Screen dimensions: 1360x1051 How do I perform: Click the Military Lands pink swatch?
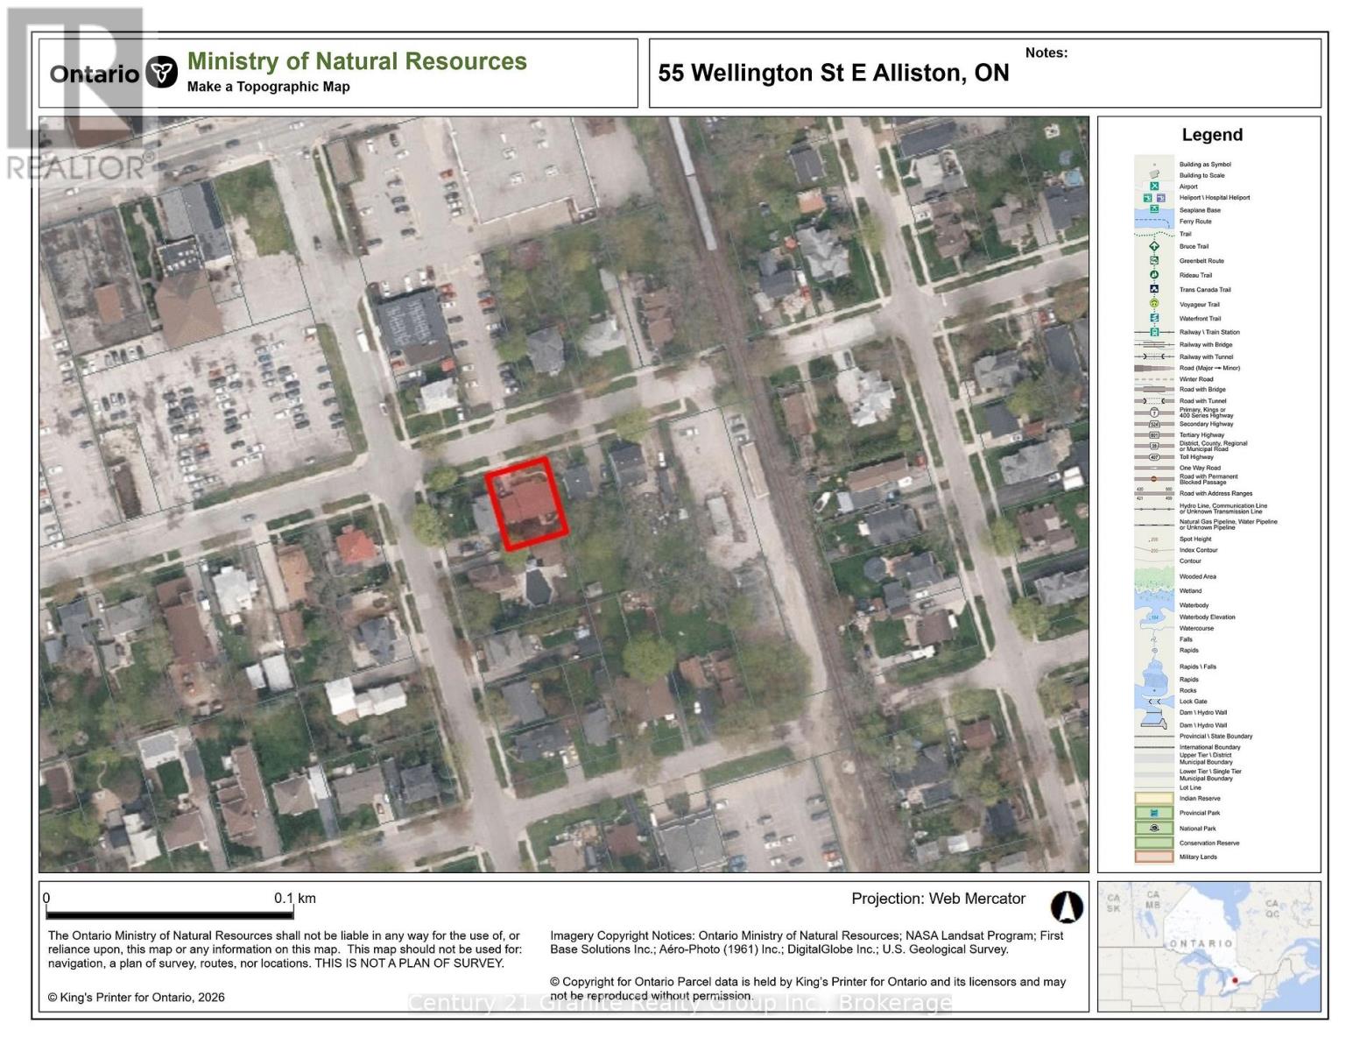[x=1154, y=857]
